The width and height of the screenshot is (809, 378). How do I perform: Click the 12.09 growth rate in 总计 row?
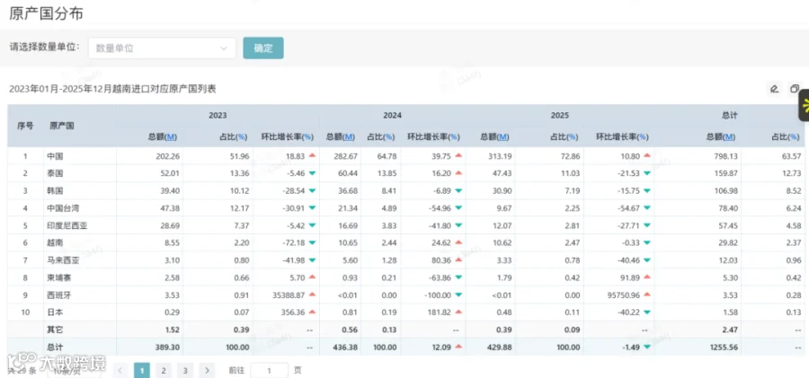(x=441, y=347)
